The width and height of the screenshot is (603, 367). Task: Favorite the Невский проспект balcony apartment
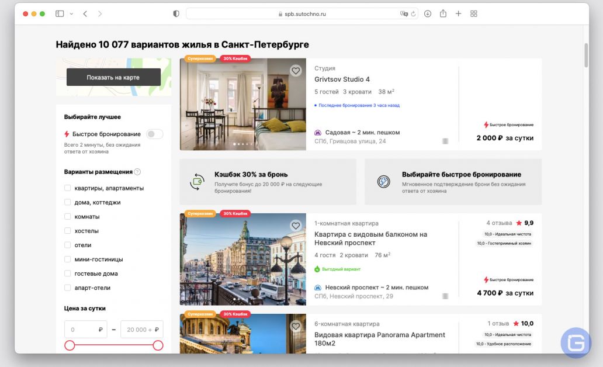296,226
